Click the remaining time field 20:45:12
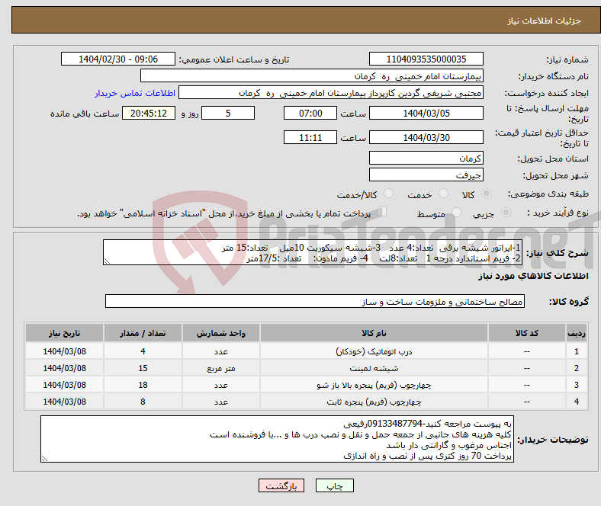This screenshot has width=601, height=506. (149, 114)
